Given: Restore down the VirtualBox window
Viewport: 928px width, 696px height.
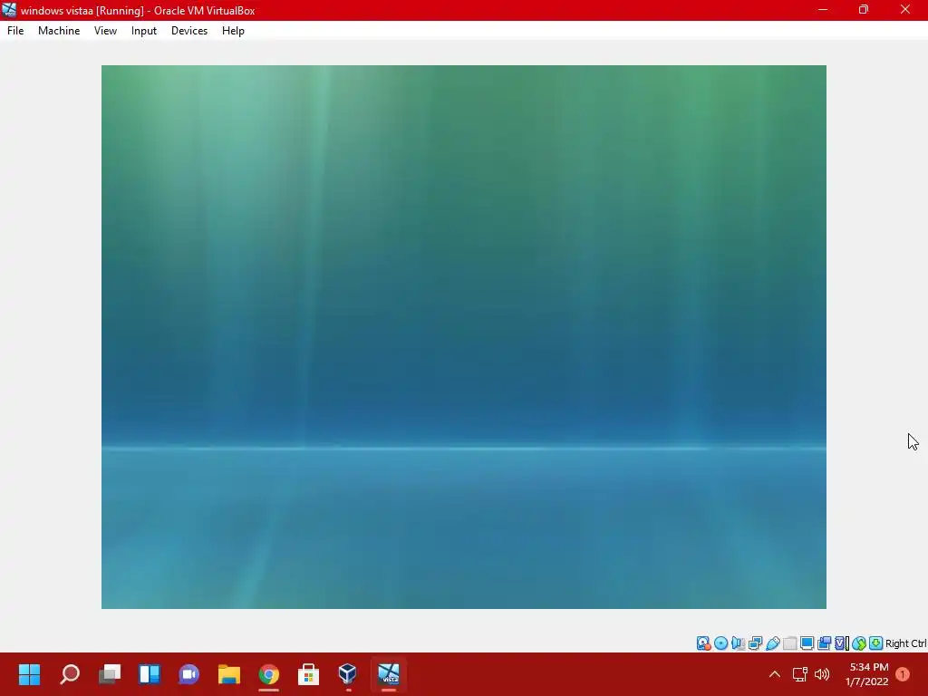Looking at the screenshot, I should point(864,9).
